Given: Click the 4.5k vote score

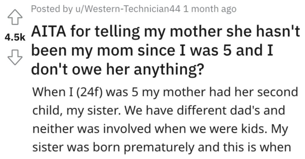Looking at the screenshot, I should pyautogui.click(x=15, y=37).
